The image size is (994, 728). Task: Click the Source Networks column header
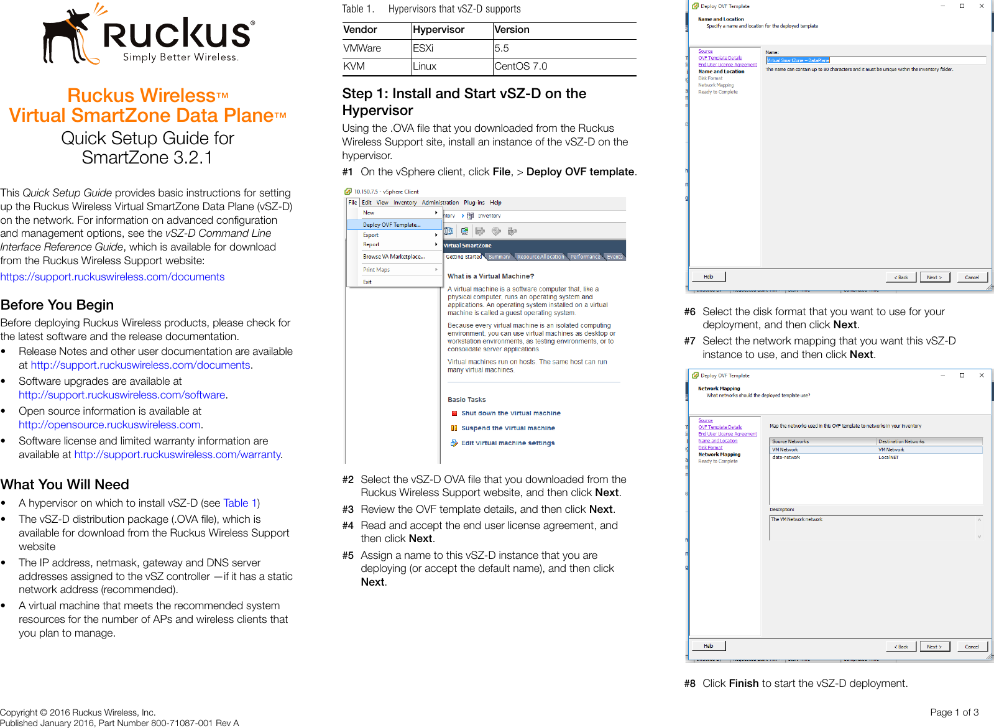pyautogui.click(x=823, y=441)
